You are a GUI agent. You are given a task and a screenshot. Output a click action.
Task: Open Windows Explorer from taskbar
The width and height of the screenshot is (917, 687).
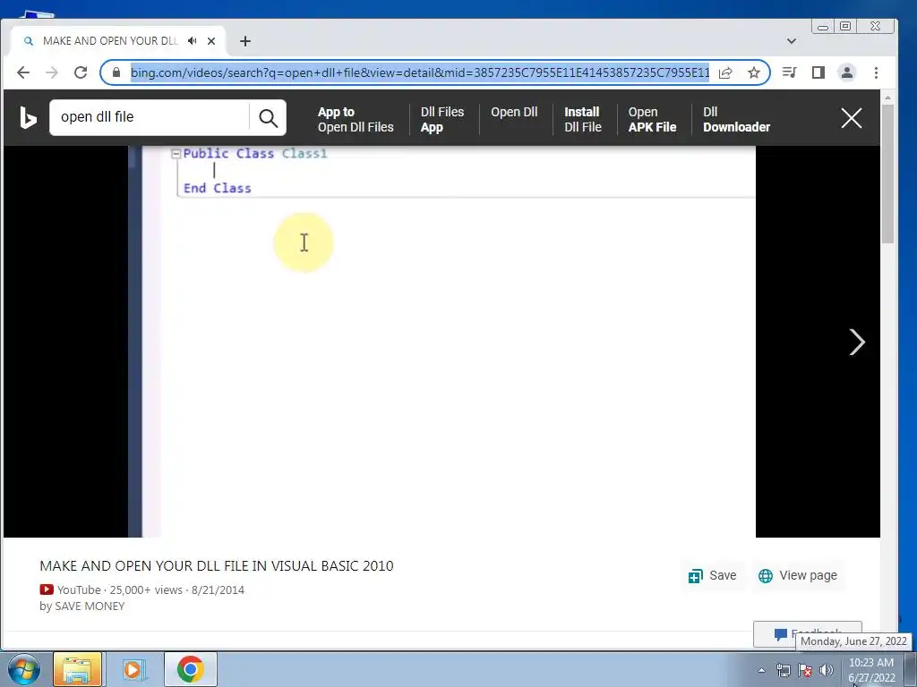coord(78,669)
